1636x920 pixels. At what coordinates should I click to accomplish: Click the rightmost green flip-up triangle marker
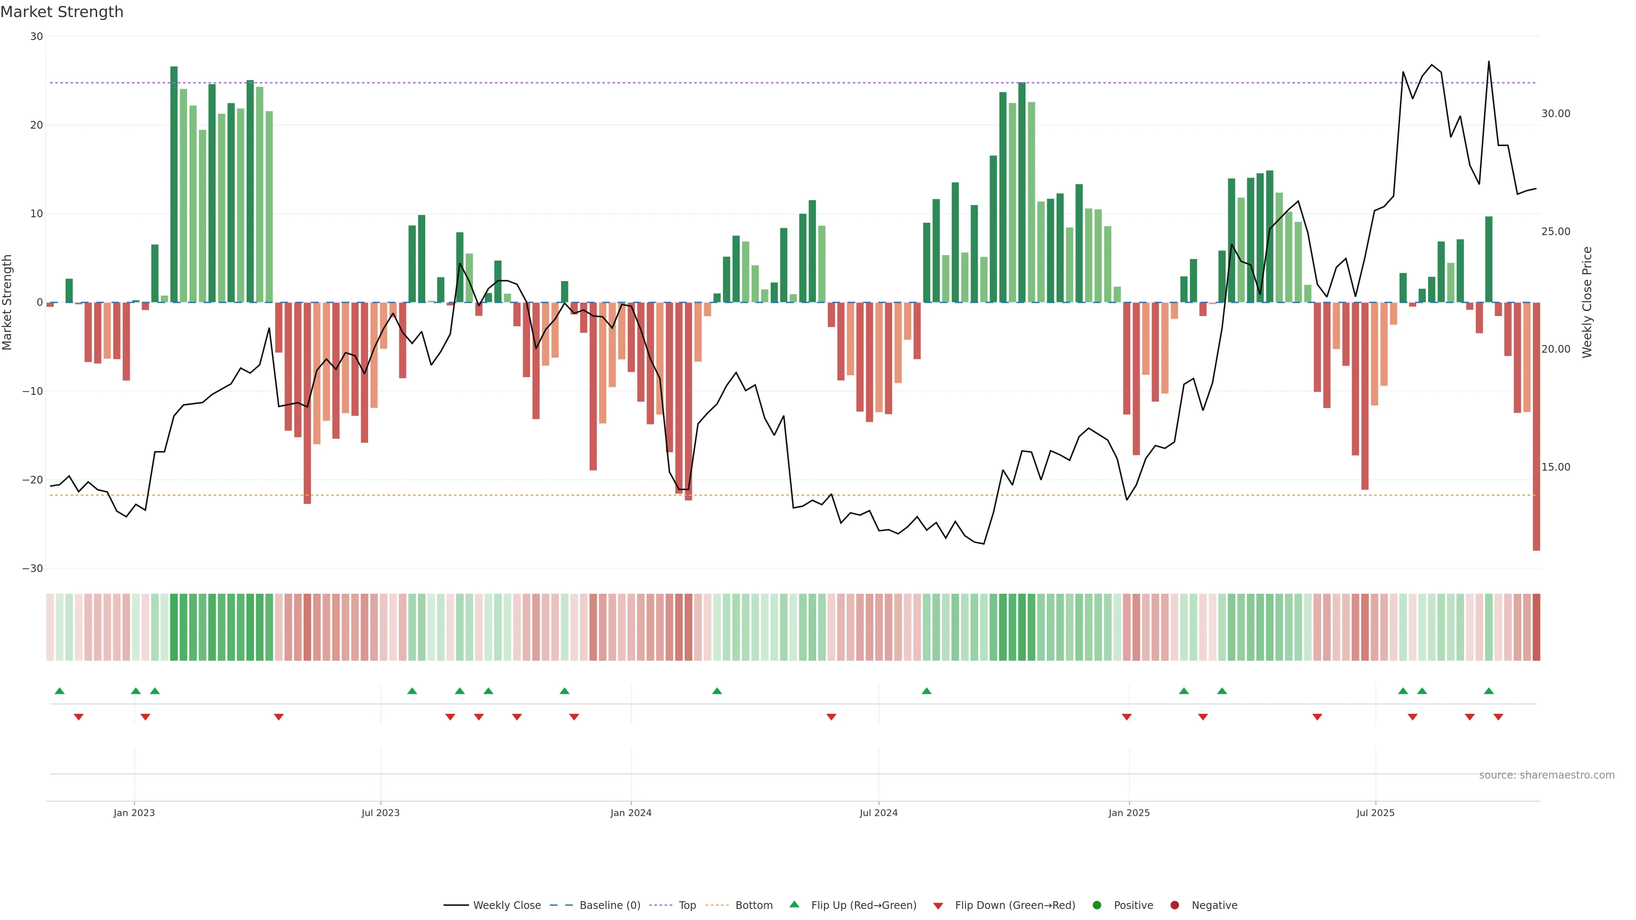click(1489, 691)
